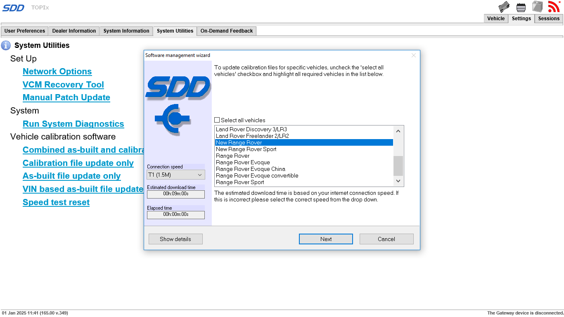Select Land Rover Discovery 3/LR3 in list
The image size is (564, 317).
pyautogui.click(x=304, y=129)
